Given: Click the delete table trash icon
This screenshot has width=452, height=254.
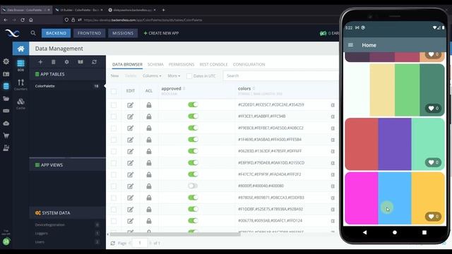Looking at the screenshot, I should pyautogui.click(x=54, y=62).
